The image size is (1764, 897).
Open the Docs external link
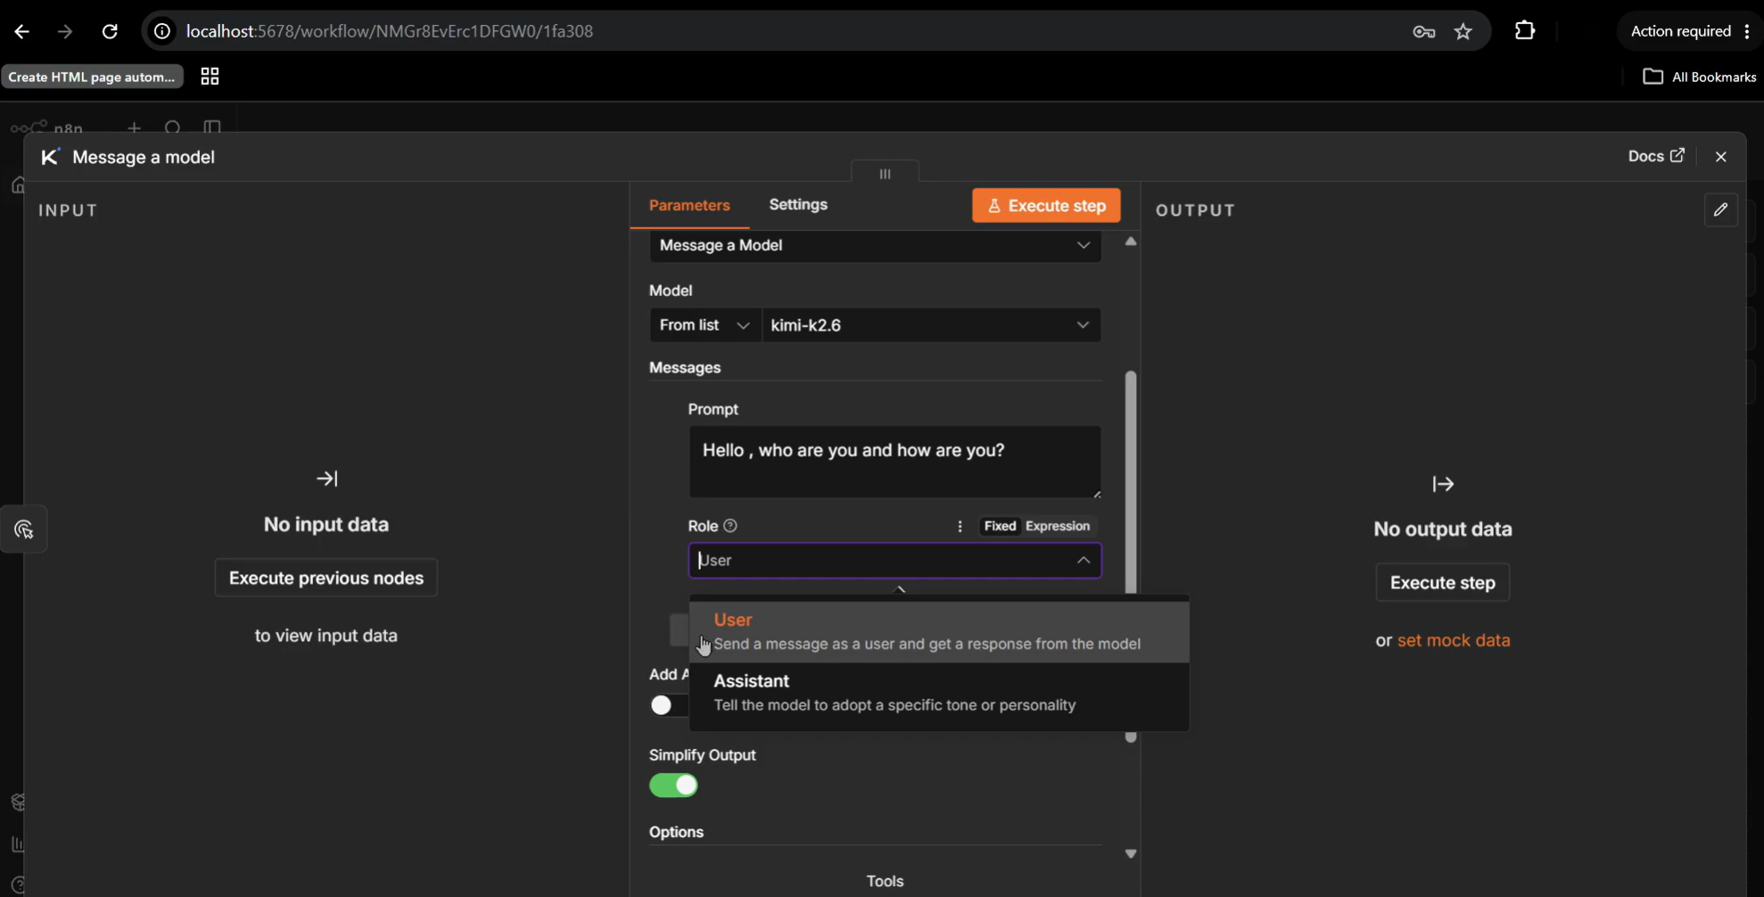pyautogui.click(x=1656, y=156)
